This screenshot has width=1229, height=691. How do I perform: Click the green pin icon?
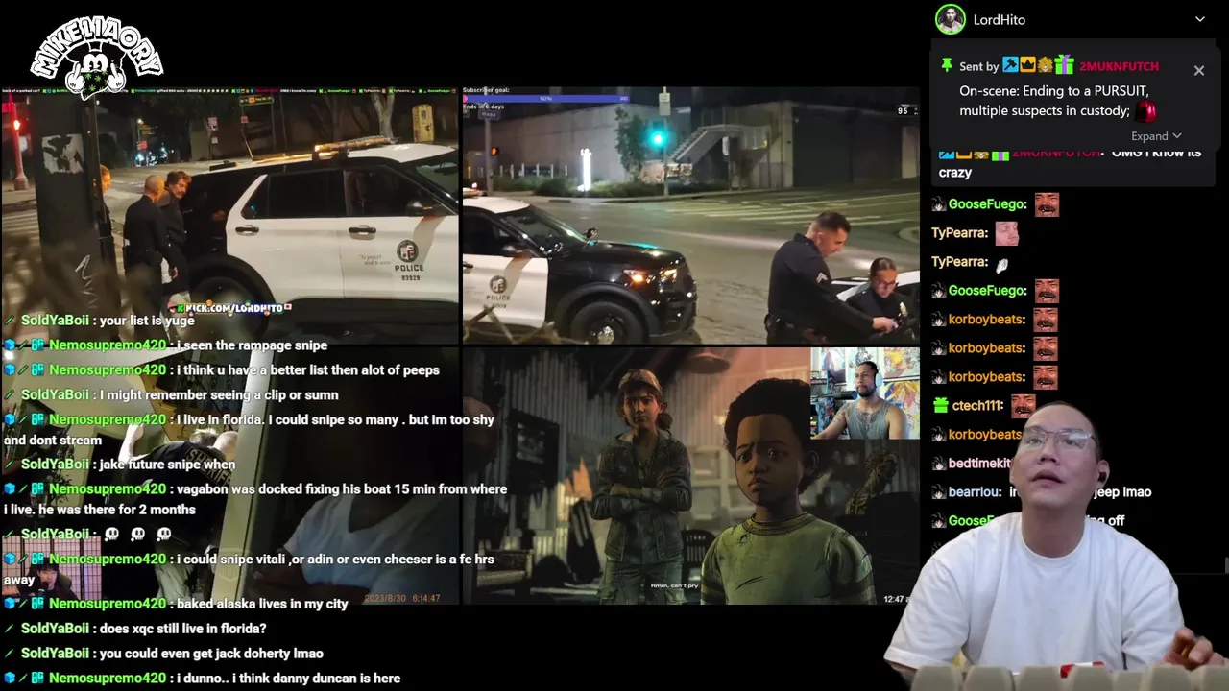coord(947,65)
